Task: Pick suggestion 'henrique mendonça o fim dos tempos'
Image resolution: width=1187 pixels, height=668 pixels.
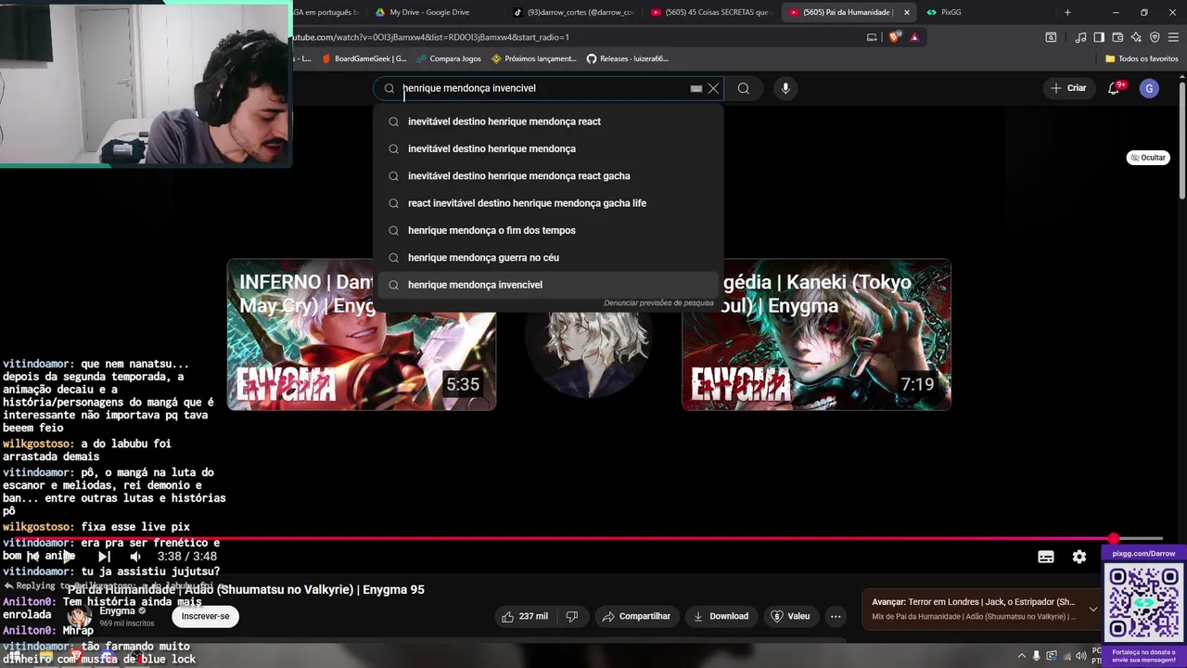Action: point(548,230)
